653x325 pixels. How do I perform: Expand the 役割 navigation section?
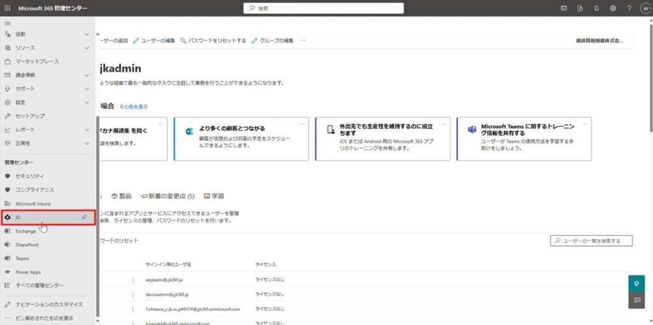click(87, 34)
